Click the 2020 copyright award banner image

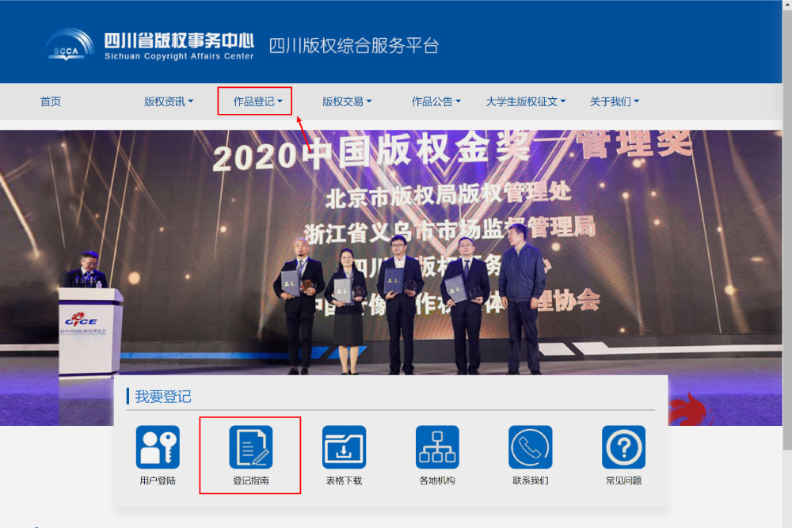click(396, 237)
